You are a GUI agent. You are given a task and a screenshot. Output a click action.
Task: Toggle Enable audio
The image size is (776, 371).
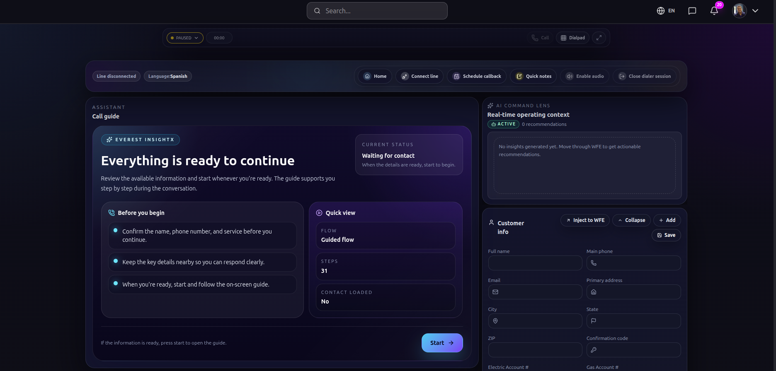click(585, 76)
